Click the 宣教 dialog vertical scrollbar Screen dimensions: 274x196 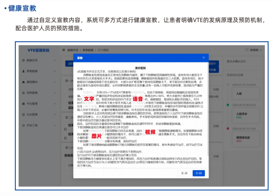tap(208, 109)
